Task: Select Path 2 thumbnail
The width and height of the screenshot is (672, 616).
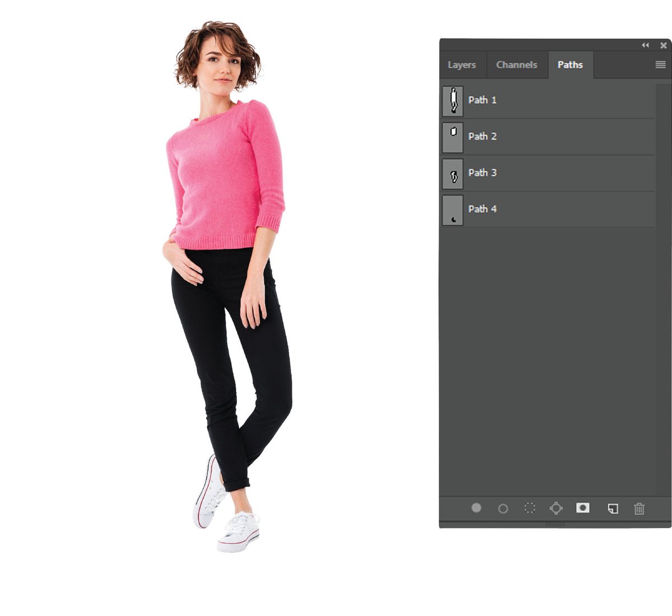Action: coord(453,137)
